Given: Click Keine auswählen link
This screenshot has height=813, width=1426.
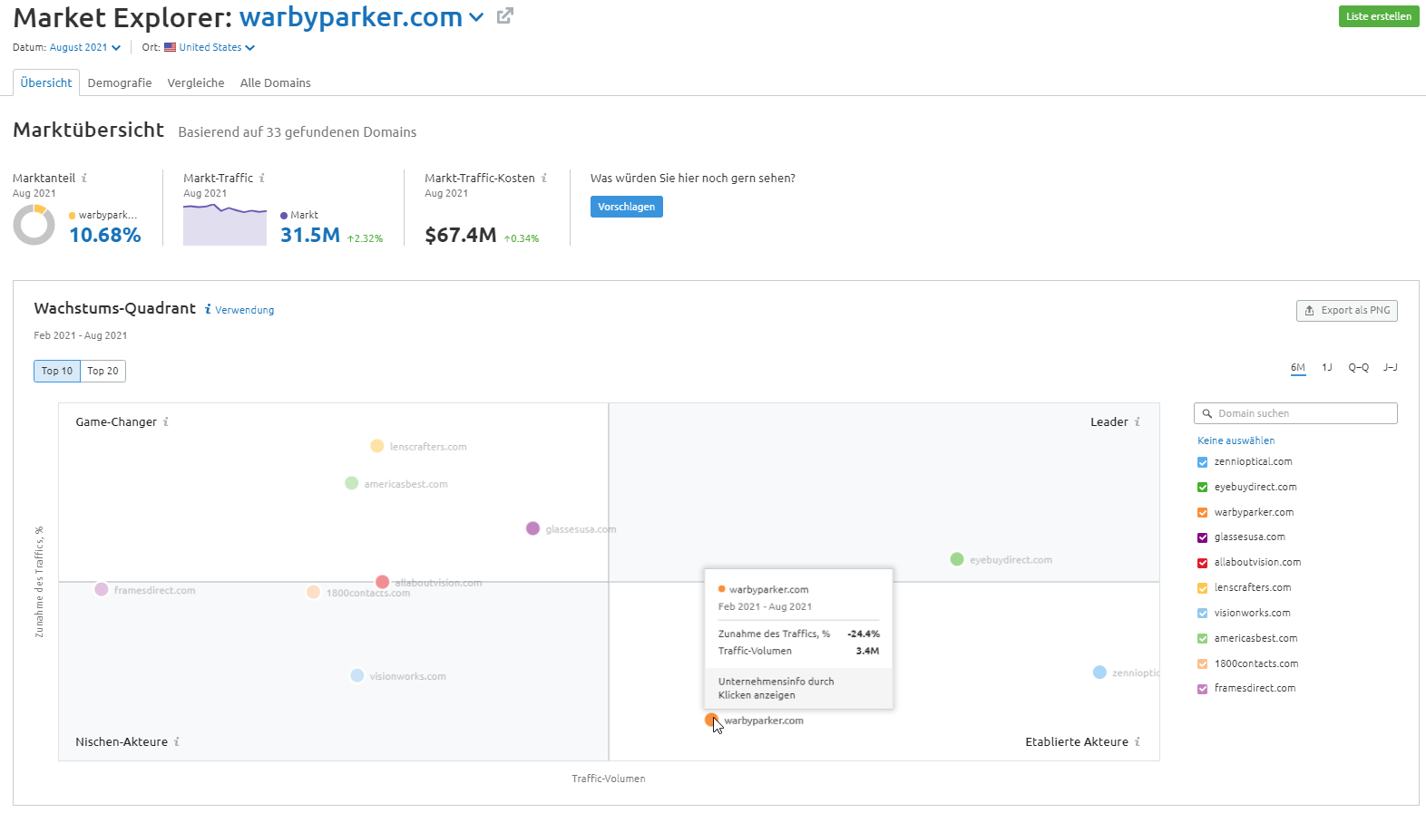Looking at the screenshot, I should [x=1236, y=440].
